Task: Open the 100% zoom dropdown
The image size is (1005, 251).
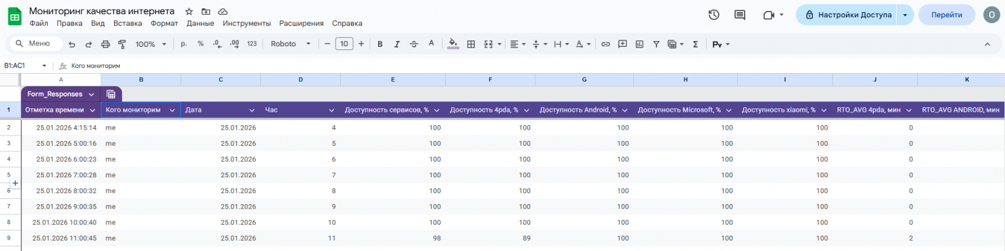Action: 151,44
